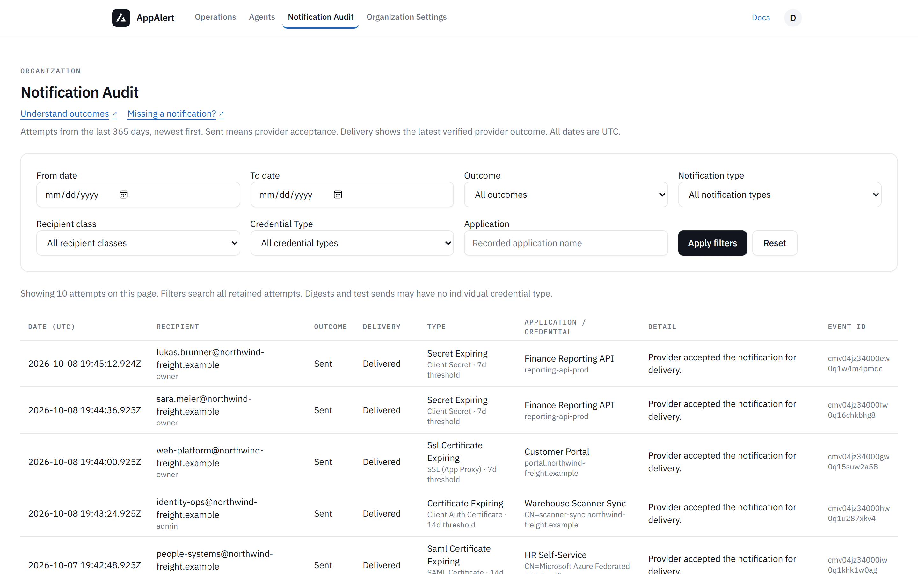Viewport: 918px width, 574px height.
Task: Click date 2026-10-08 19:44:00.925Z
Action: pos(84,462)
